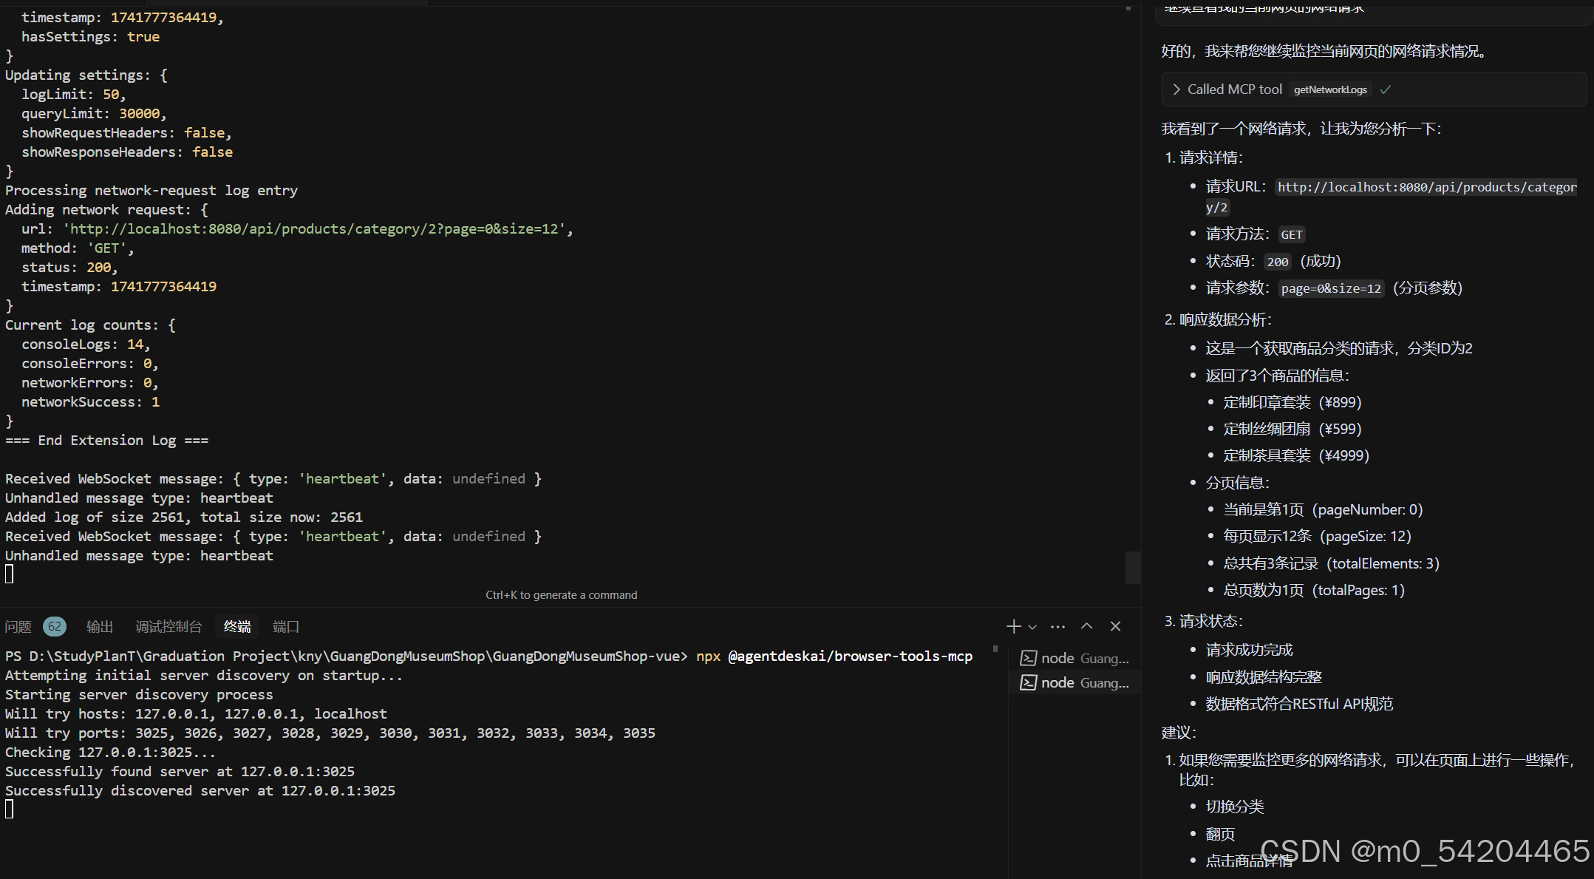This screenshot has width=1594, height=879.
Task: Click the lower terminal's scrollbar thumb
Action: coord(995,649)
